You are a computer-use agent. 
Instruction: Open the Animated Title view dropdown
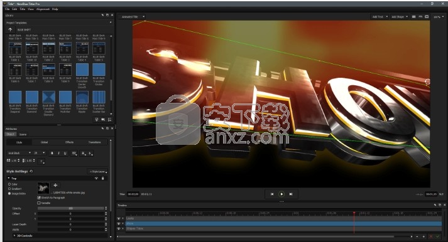point(133,17)
